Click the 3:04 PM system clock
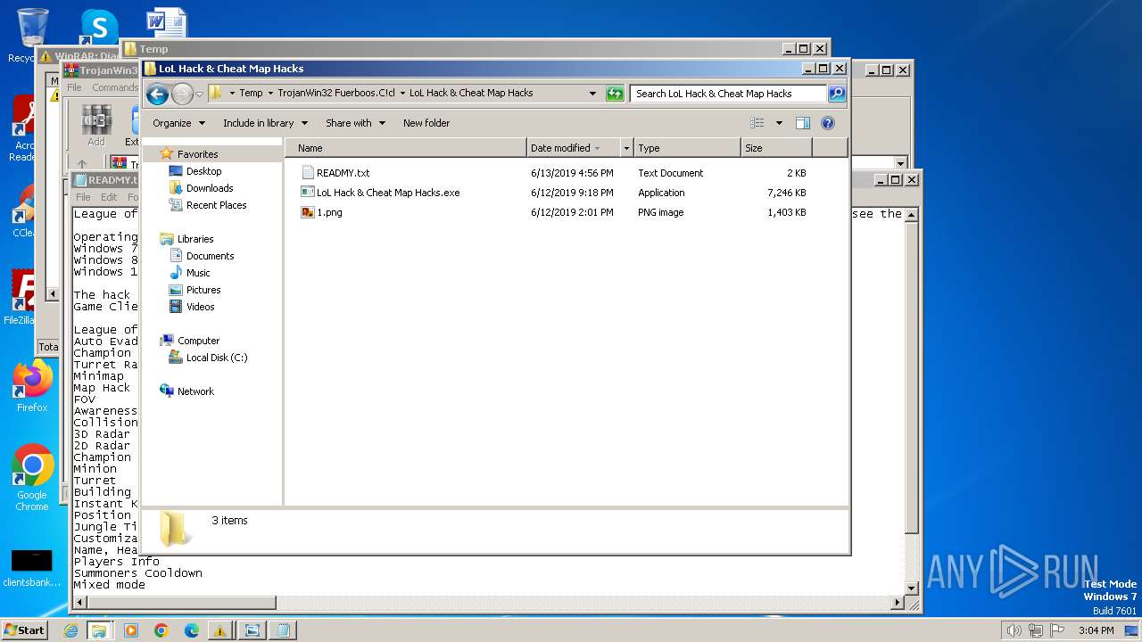This screenshot has width=1142, height=642. tap(1096, 630)
